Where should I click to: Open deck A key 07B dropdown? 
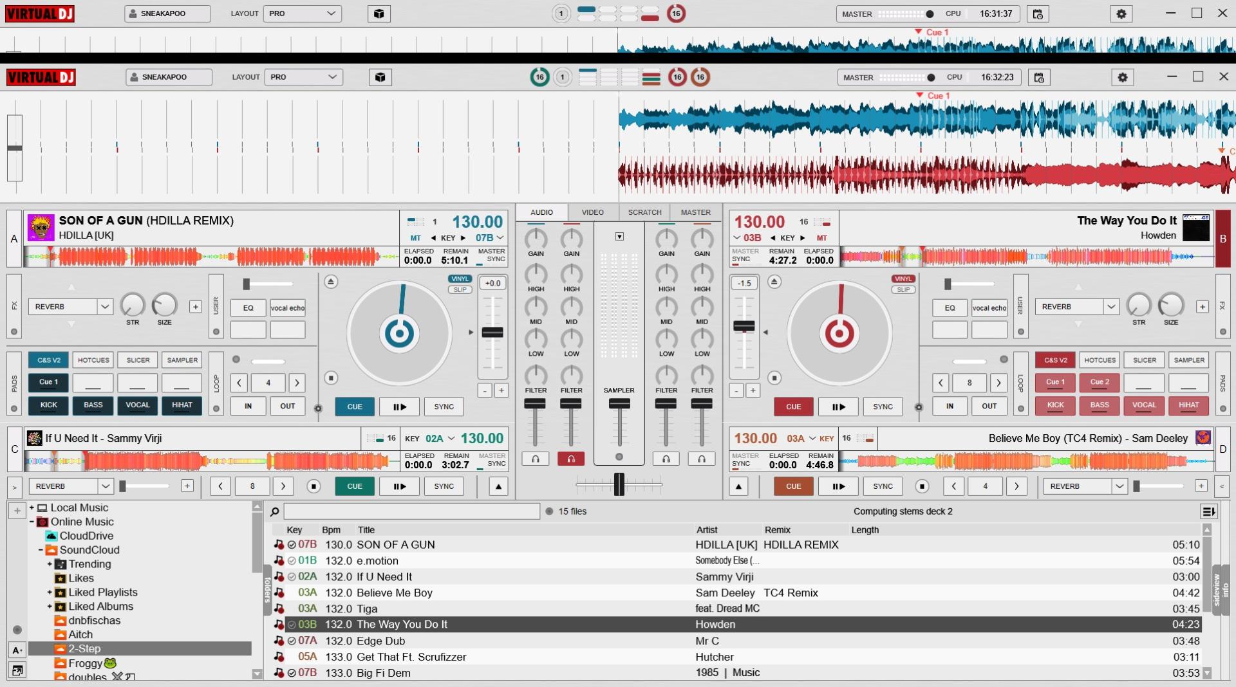tap(489, 238)
